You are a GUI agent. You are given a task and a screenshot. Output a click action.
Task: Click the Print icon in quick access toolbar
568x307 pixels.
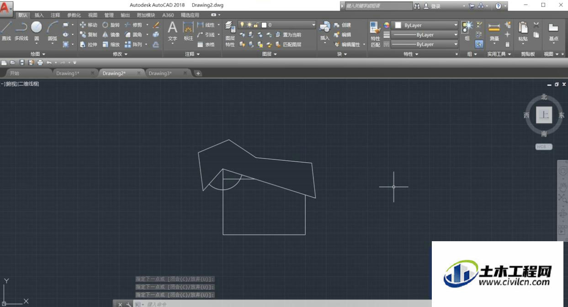(40, 63)
